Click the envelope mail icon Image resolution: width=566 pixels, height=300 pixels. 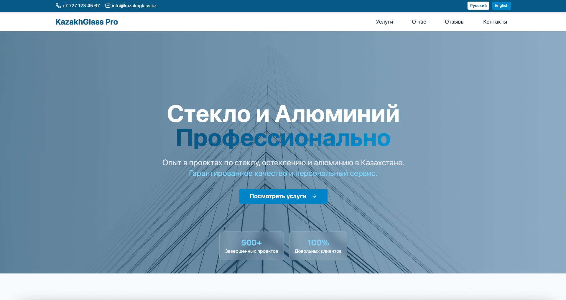pos(108,6)
